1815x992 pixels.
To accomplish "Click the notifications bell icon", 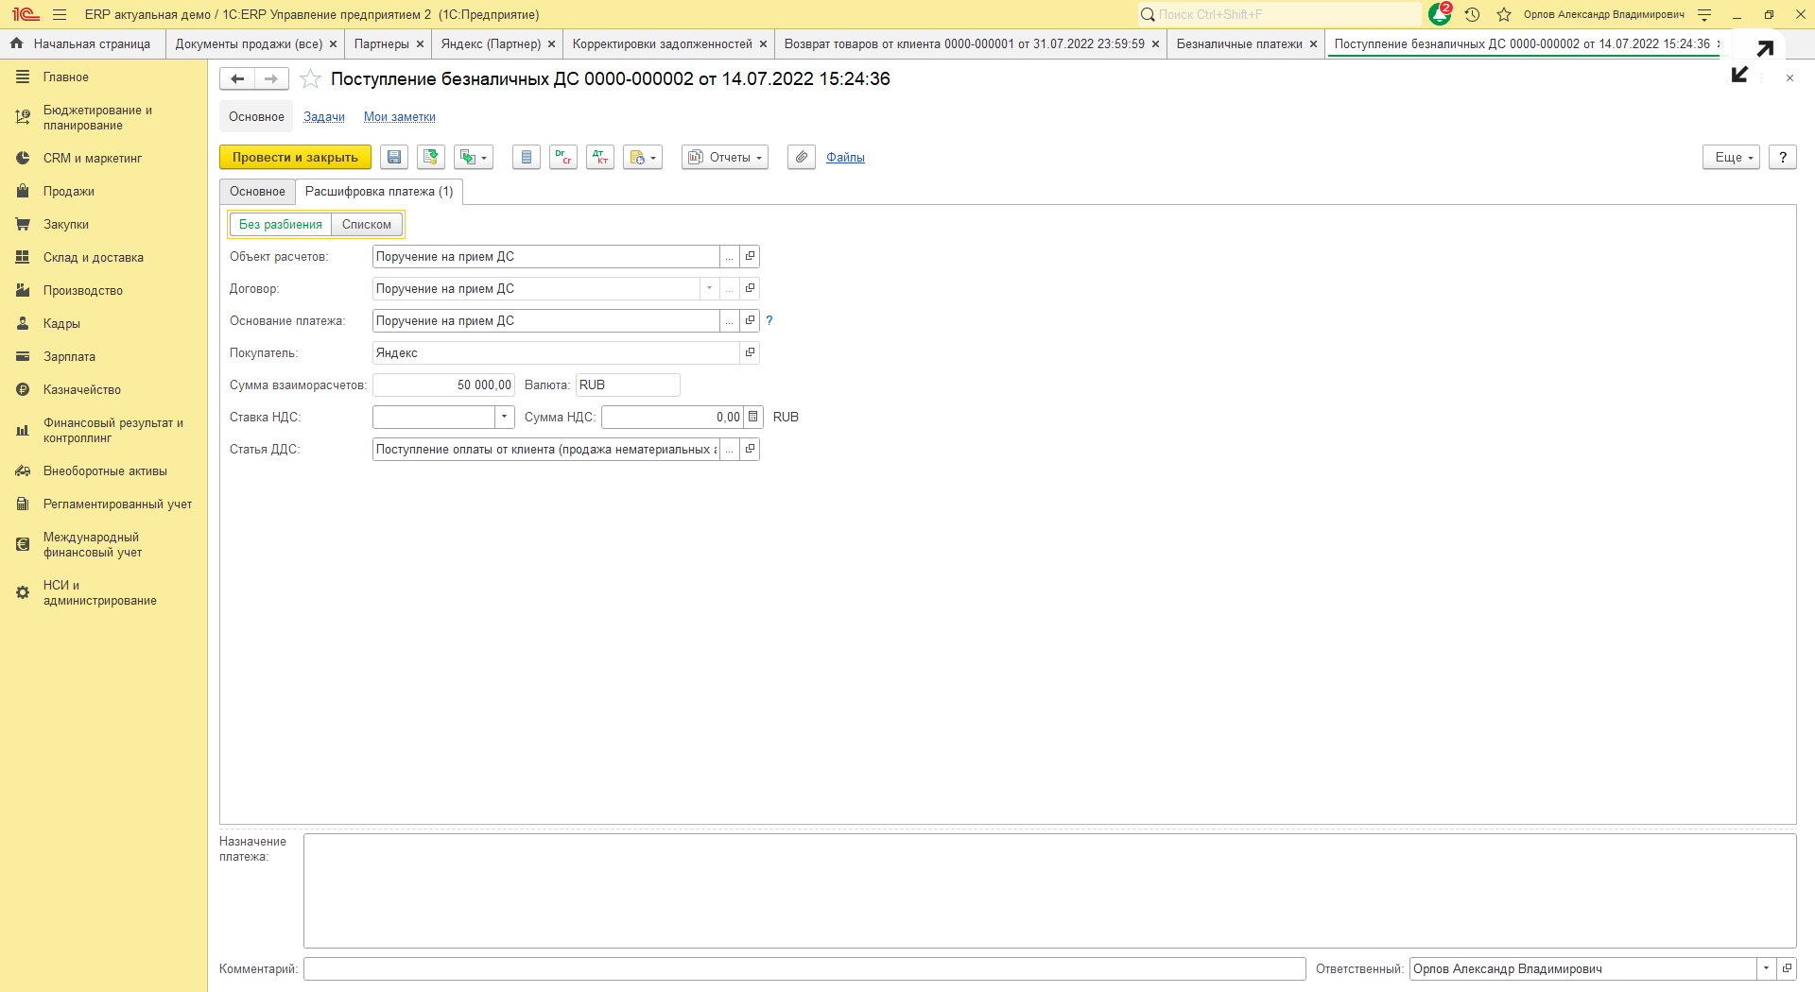I will (x=1439, y=14).
